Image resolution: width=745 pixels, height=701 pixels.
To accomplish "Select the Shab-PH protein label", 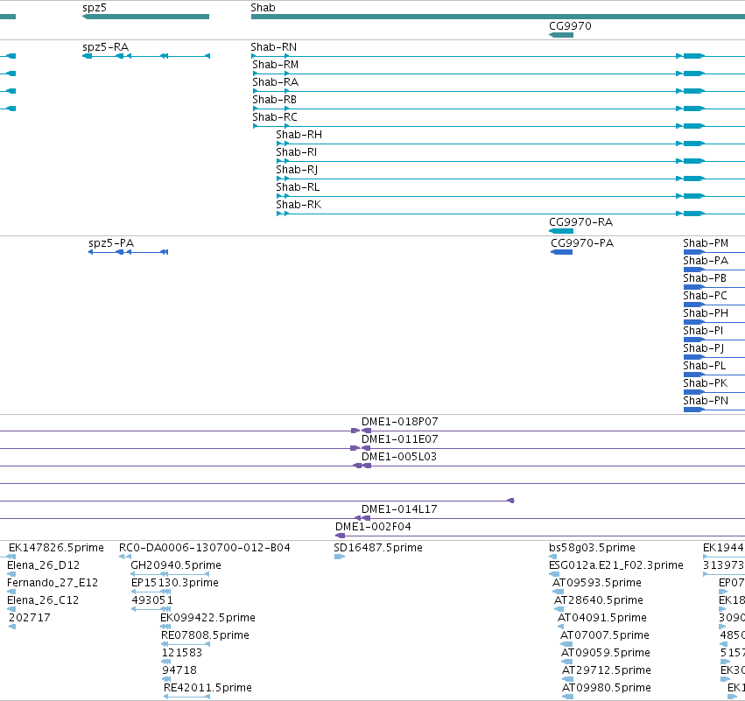I will pos(706,313).
